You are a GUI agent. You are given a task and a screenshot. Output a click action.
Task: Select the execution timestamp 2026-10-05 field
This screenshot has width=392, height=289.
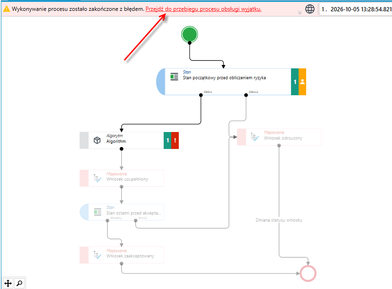pos(356,9)
